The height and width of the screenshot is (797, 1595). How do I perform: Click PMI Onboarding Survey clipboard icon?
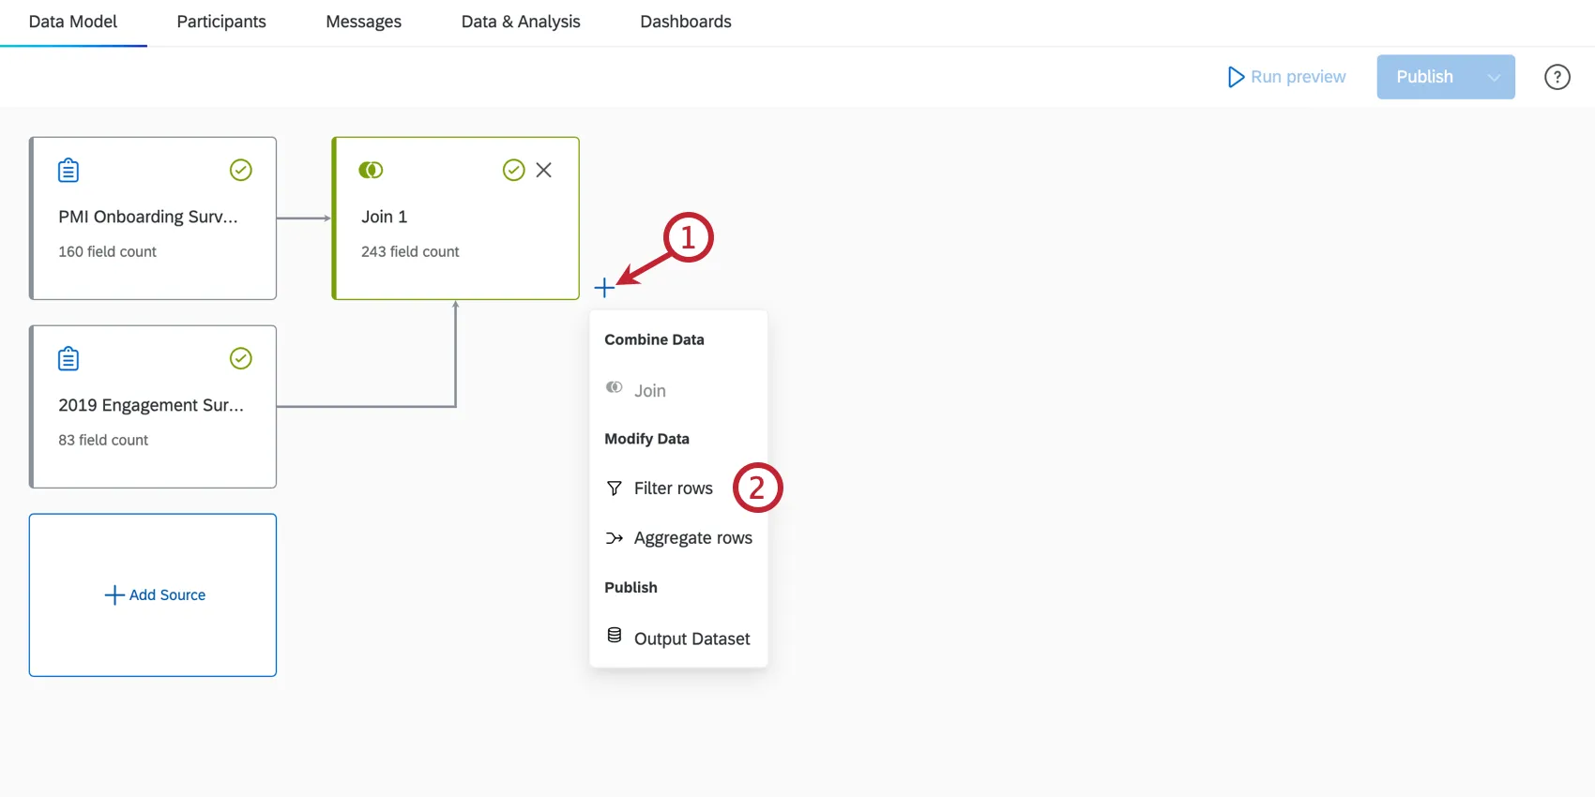click(x=68, y=170)
